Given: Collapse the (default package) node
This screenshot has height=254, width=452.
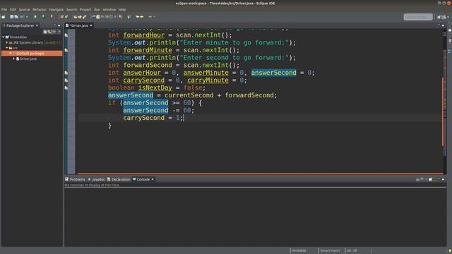Looking at the screenshot, I should (11, 54).
